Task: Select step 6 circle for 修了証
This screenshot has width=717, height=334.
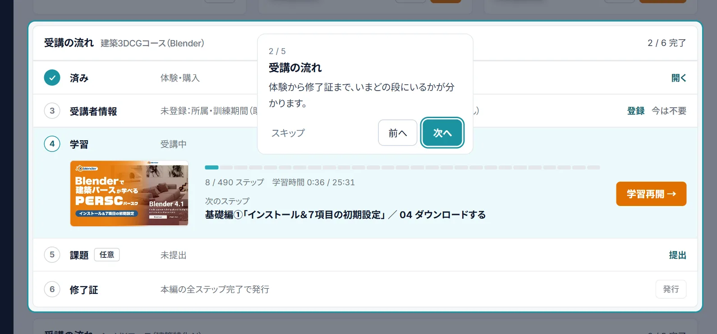Action: pos(52,289)
